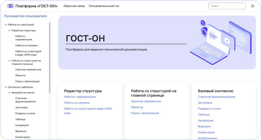The width and height of the screenshot is (261, 140).
Task: Click the ГОСТ-ОН banner title
Action: (x=85, y=38)
